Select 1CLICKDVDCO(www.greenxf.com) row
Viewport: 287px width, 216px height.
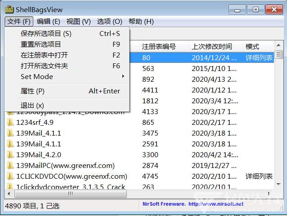pos(139,176)
